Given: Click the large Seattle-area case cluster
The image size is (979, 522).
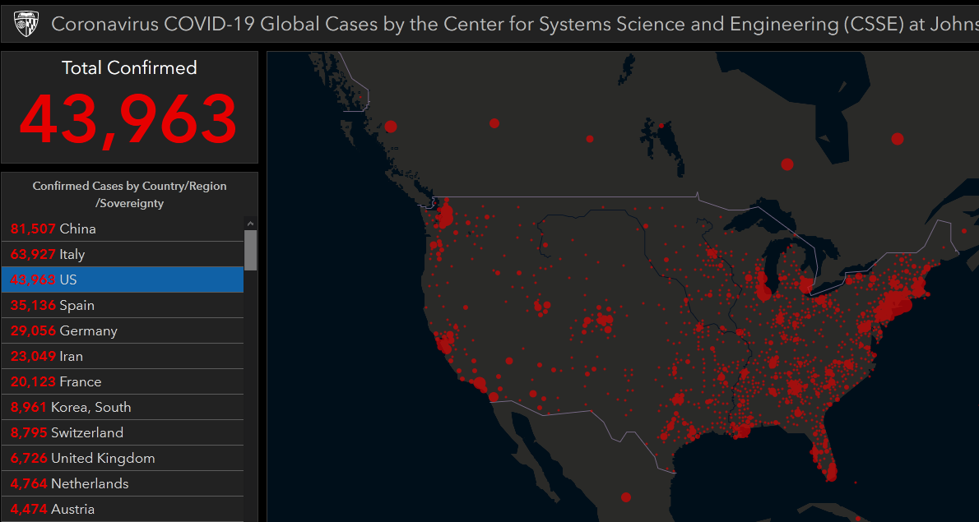Looking at the screenshot, I should (x=446, y=216).
